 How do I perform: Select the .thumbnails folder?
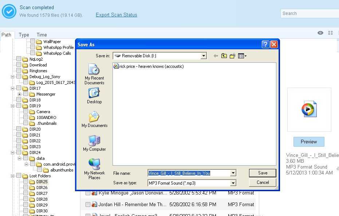coord(47,123)
